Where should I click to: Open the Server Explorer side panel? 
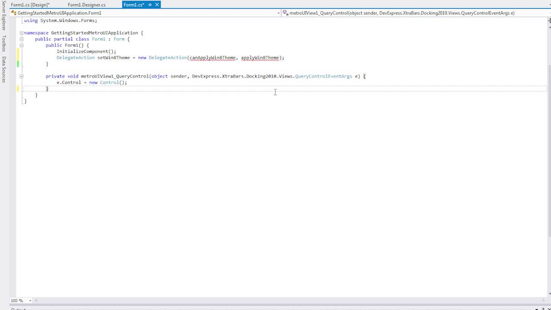point(4,16)
